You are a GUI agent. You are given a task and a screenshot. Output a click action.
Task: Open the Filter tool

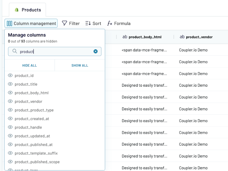71,23
